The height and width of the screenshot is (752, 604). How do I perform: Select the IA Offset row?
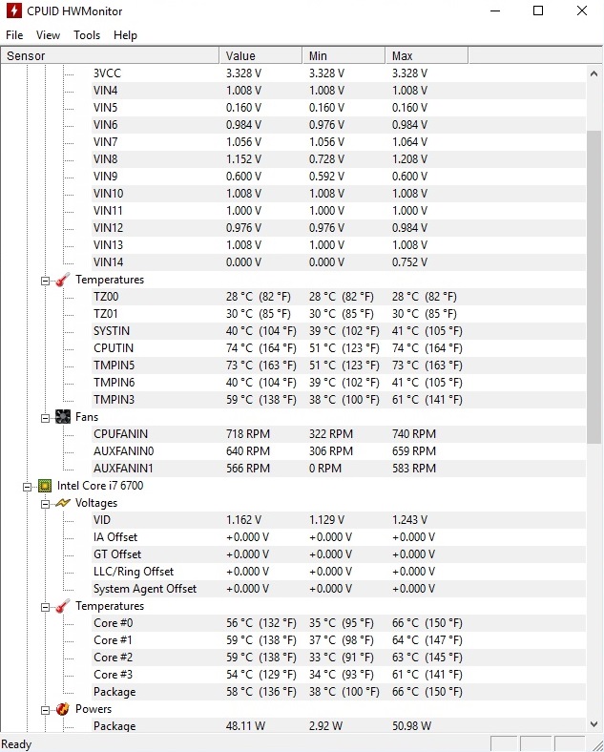tap(339, 537)
